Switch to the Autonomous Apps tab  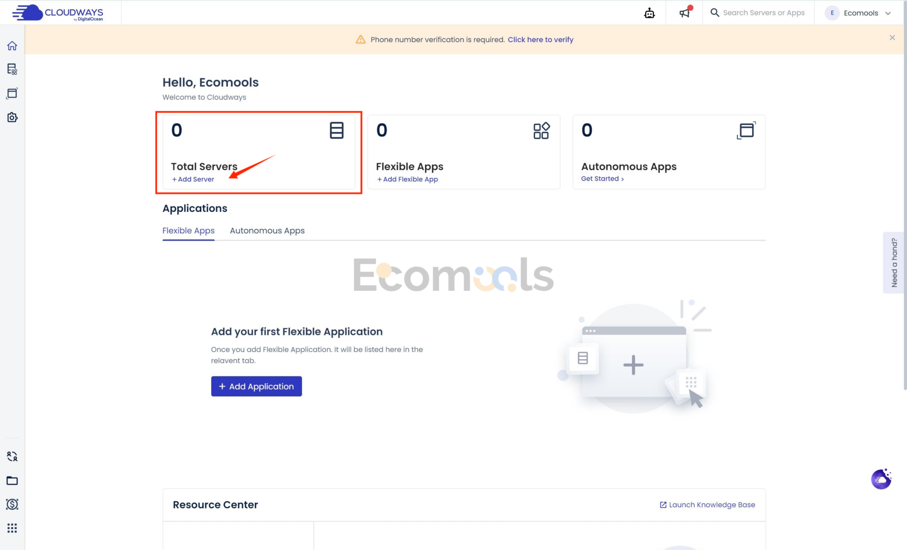[267, 231]
